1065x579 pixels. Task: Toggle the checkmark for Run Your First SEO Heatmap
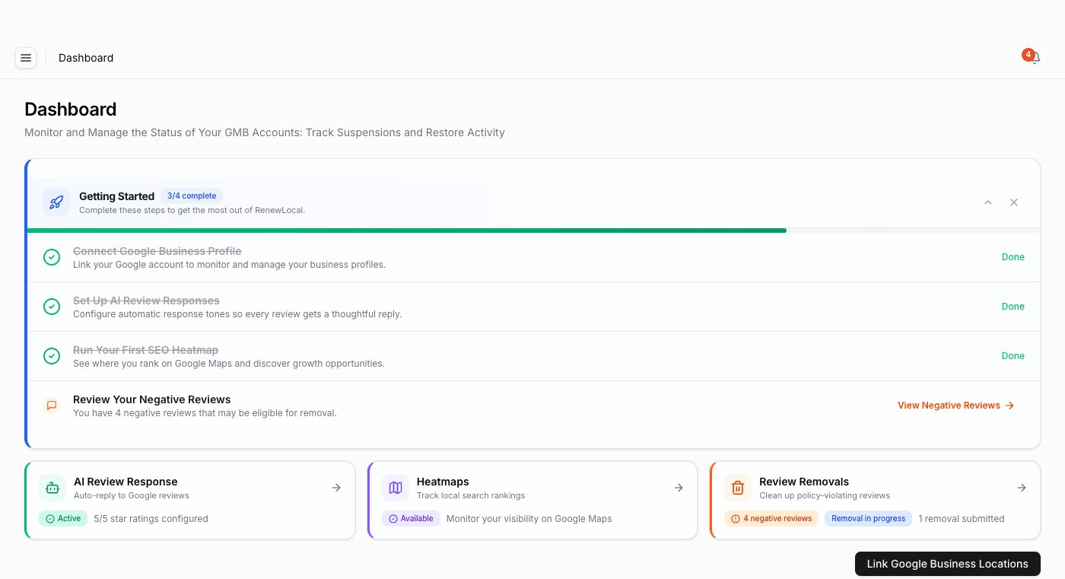[x=52, y=356]
